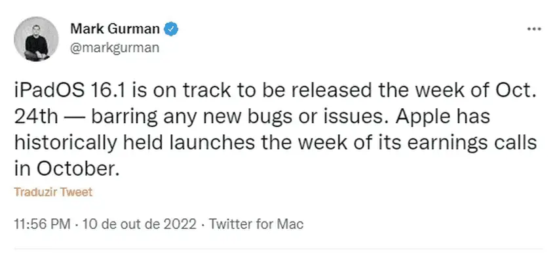
Task: Click the Traduzir Tweet link
Action: pyautogui.click(x=53, y=192)
